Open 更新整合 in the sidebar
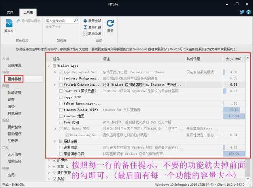 coord(15,127)
